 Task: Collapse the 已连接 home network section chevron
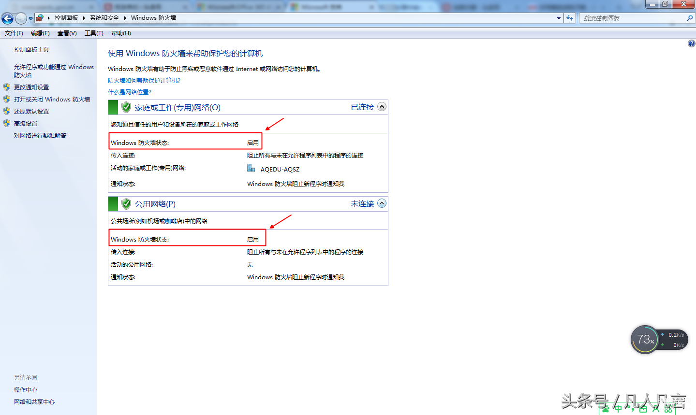pyautogui.click(x=382, y=107)
